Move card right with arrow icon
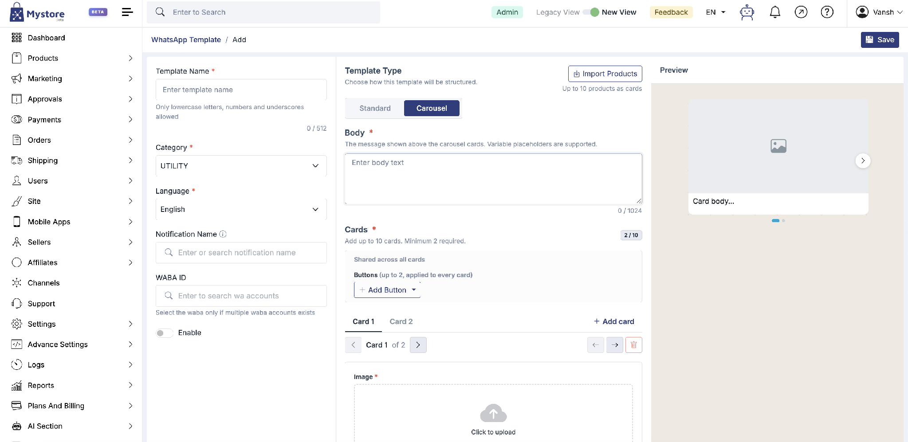This screenshot has width=908, height=442. click(x=614, y=345)
